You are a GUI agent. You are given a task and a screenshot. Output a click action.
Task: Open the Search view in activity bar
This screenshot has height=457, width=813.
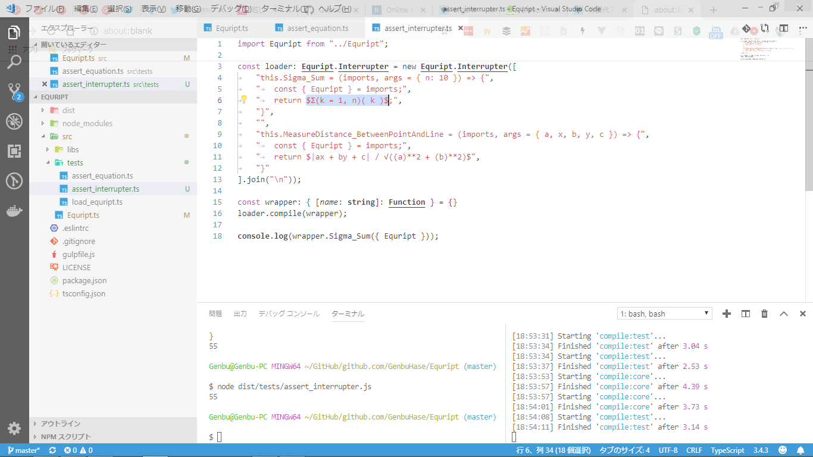click(14, 61)
